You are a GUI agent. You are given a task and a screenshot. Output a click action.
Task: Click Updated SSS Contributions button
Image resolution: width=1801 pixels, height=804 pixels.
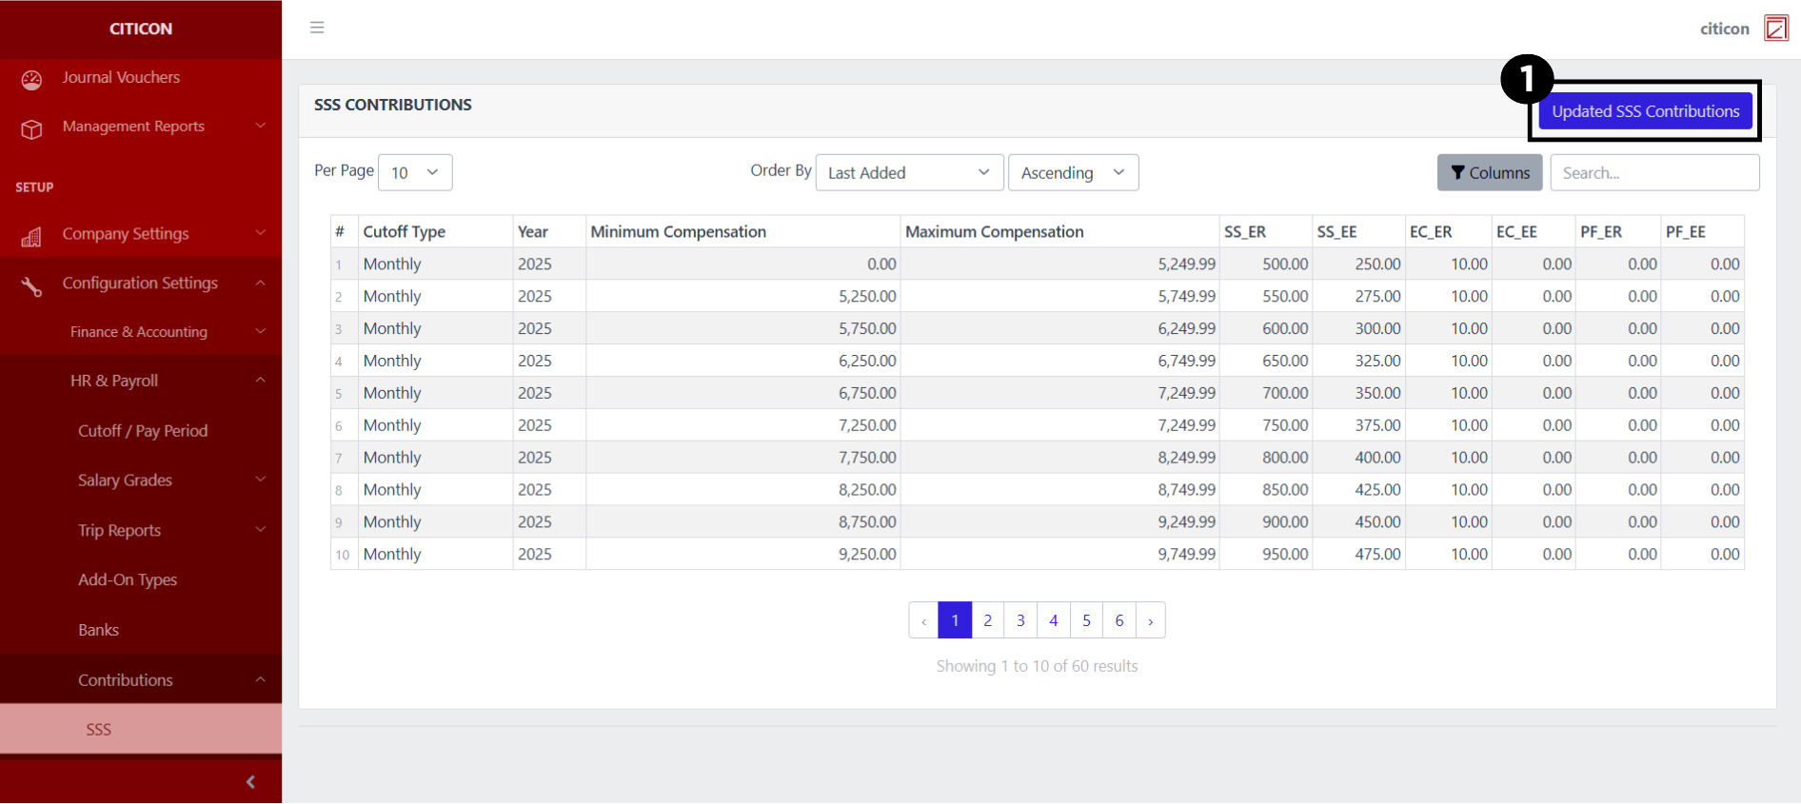(1645, 111)
